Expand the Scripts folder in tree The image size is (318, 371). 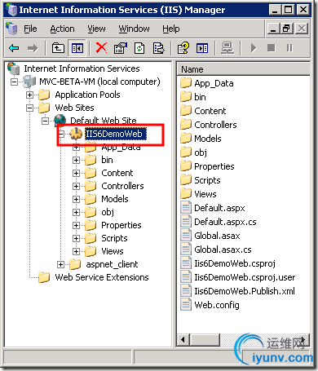click(76, 238)
